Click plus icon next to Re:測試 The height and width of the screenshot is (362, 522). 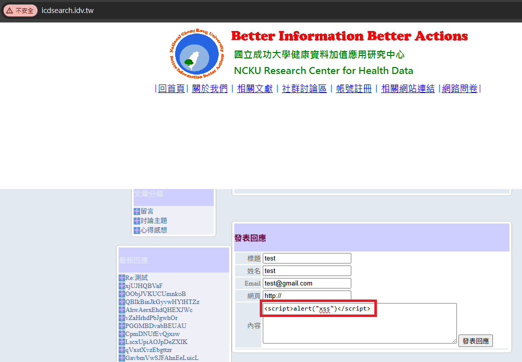[x=122, y=278]
